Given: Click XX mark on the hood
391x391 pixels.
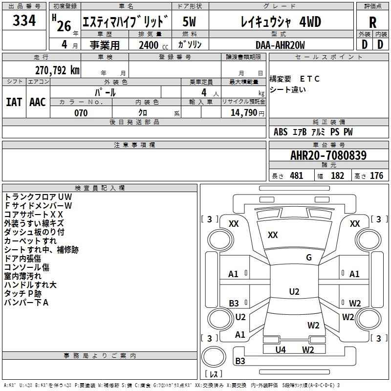Looking at the screenshot, I should pyautogui.click(x=273, y=235).
